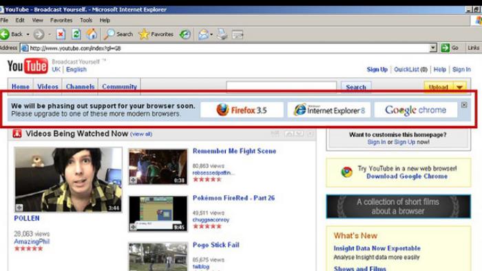Viewport: 482px width, 271px height.
Task: Click the YouTube search input field
Action: [x=281, y=87]
